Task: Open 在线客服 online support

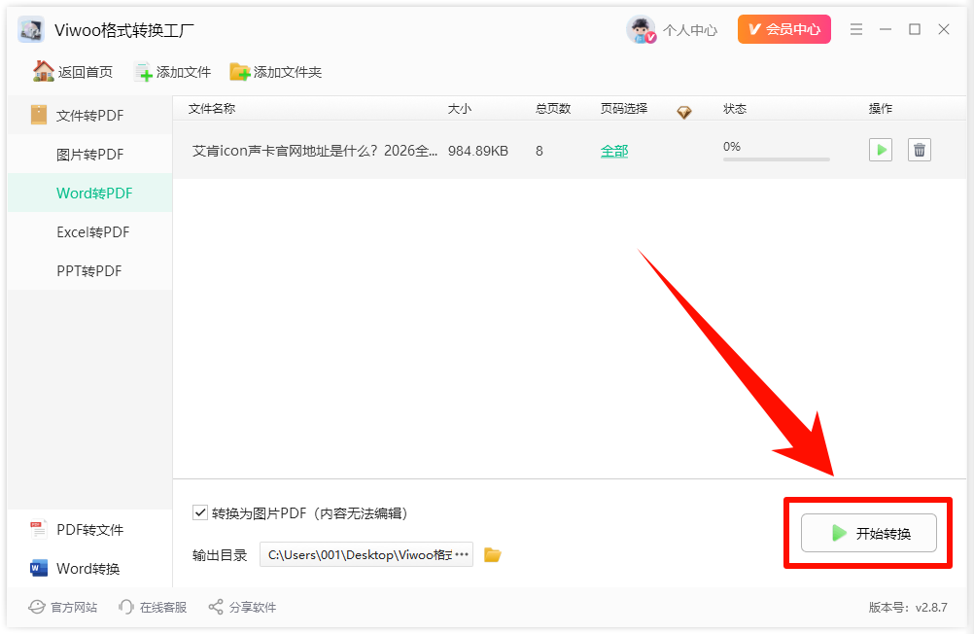Action: 153,607
